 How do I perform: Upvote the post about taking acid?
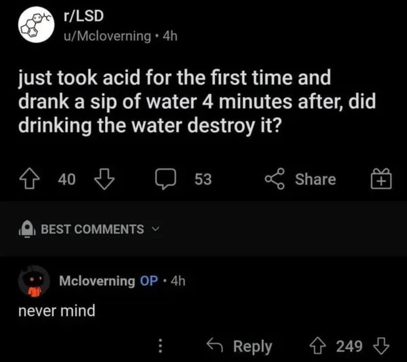coord(30,179)
